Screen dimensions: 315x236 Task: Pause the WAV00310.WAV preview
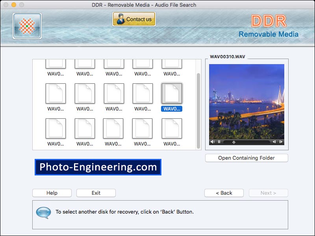point(219,142)
